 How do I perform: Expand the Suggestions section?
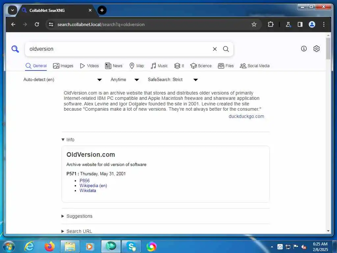77,216
